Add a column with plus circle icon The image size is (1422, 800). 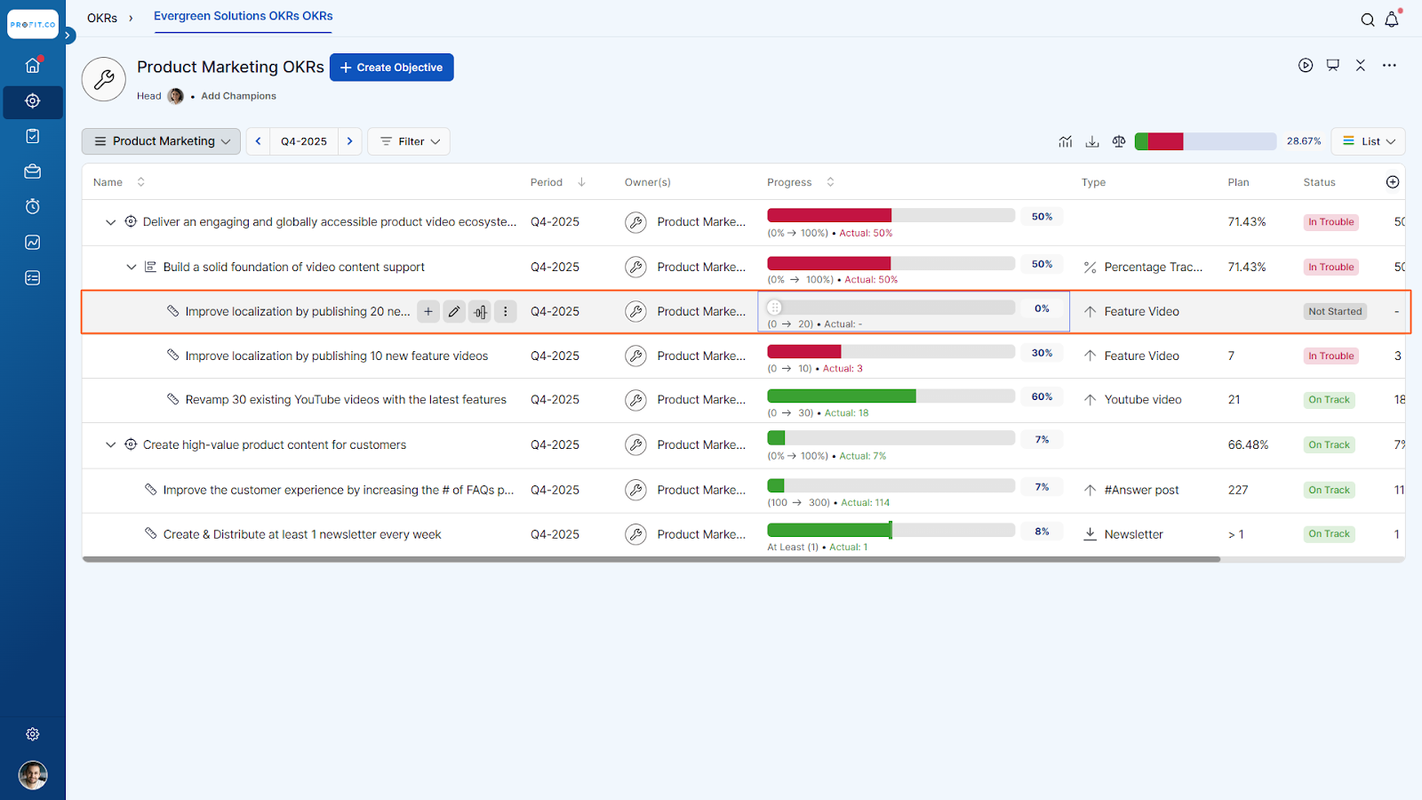click(1393, 182)
